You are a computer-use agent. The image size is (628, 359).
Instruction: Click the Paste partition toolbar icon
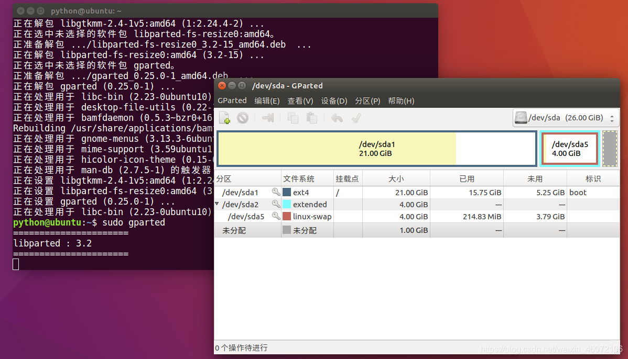311,118
